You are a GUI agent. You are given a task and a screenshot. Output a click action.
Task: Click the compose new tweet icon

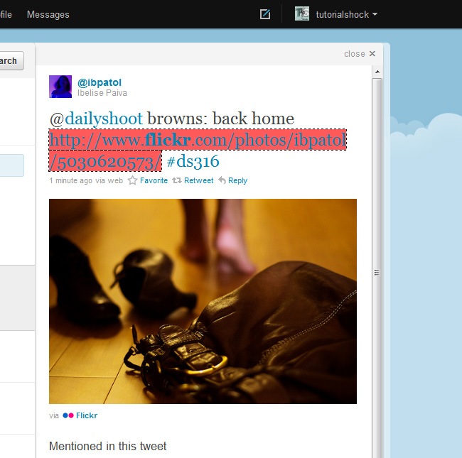265,14
